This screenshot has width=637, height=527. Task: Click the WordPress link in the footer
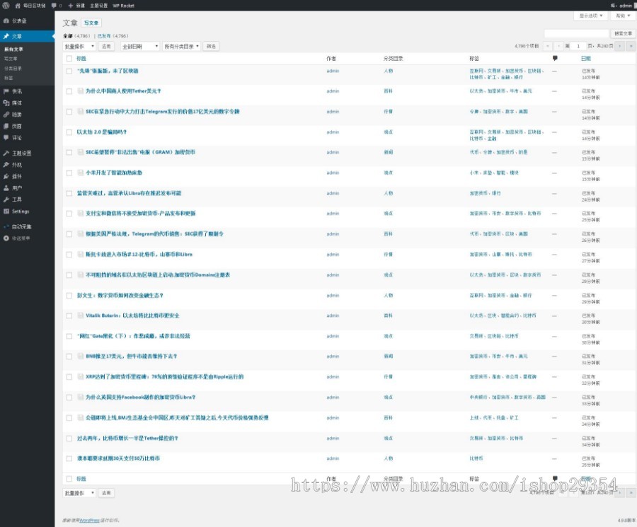89,520
